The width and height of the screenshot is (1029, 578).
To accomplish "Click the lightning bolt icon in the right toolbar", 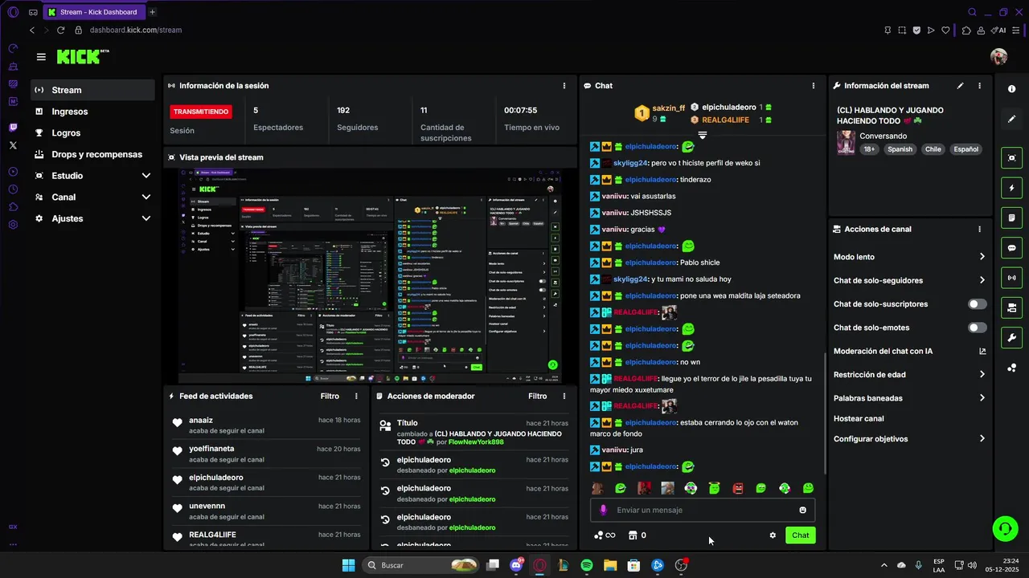I will (x=1011, y=188).
